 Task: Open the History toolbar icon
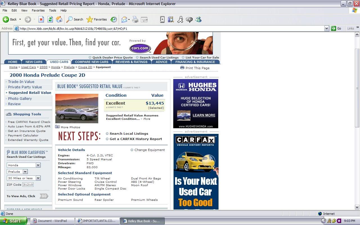click(114, 19)
